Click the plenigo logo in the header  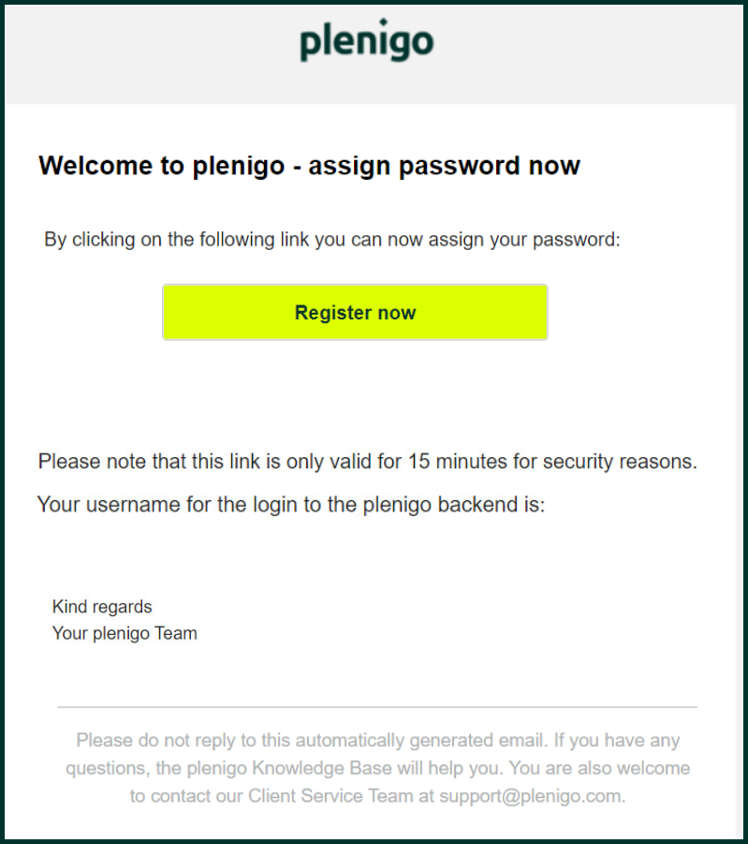pos(367,40)
